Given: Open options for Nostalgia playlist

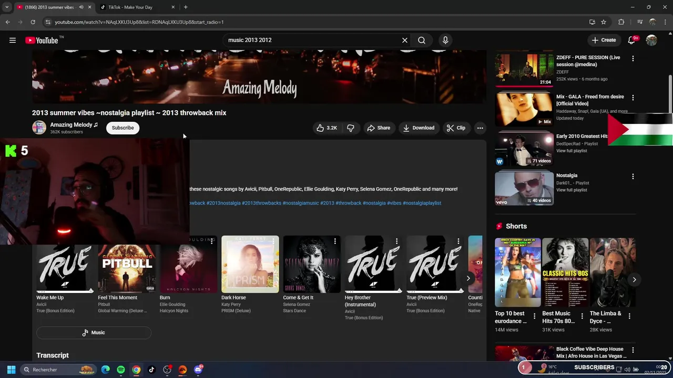Looking at the screenshot, I should point(633,176).
